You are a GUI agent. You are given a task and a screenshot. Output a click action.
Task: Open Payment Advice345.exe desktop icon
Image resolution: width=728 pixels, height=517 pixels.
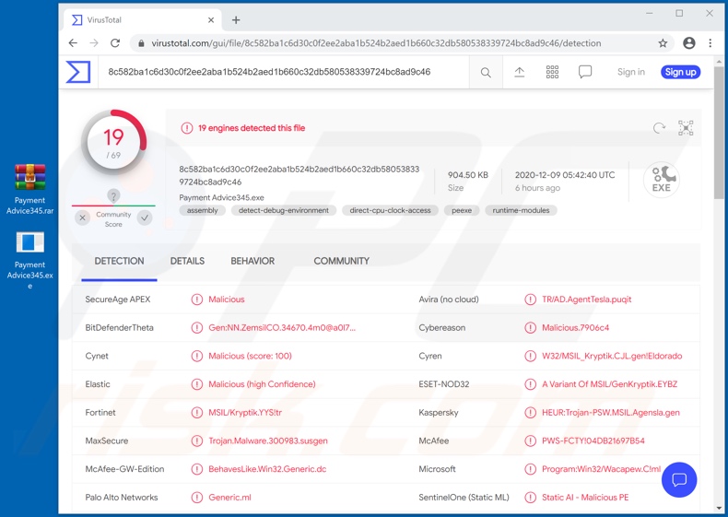pyautogui.click(x=29, y=260)
